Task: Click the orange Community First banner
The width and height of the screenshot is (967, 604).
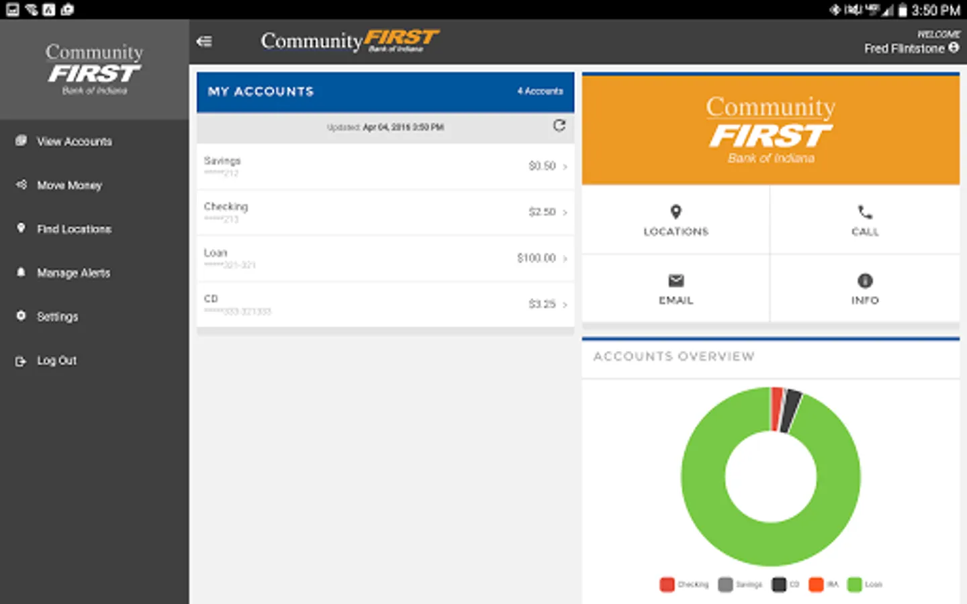Action: [771, 130]
